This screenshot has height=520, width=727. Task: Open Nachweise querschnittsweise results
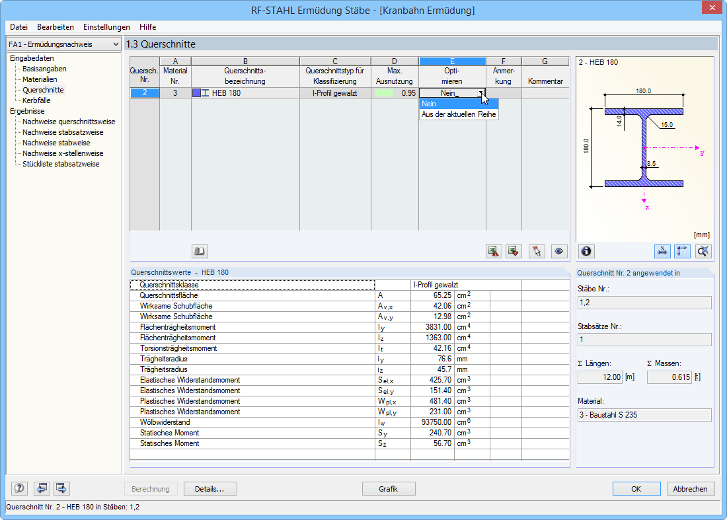pos(69,122)
